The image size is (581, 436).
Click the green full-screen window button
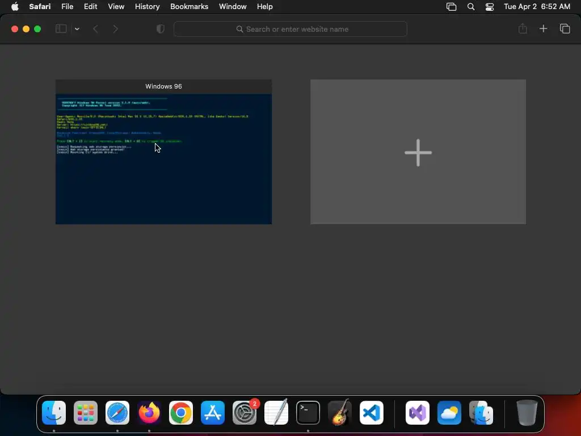click(x=37, y=29)
